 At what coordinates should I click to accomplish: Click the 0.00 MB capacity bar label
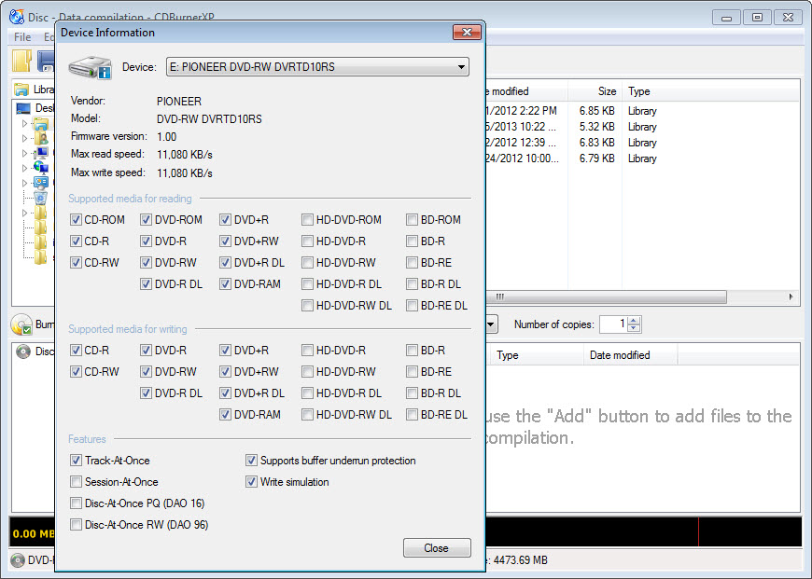[x=34, y=533]
